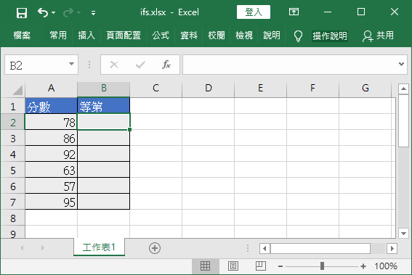Screen dimensions: 412x275
Task: Click horizontal scrollbar left arrow
Action: [x=264, y=248]
